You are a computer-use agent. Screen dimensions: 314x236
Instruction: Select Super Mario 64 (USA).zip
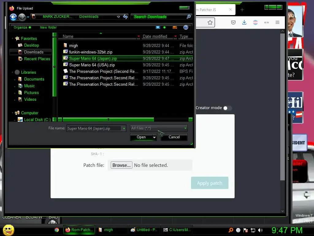[x=92, y=65]
